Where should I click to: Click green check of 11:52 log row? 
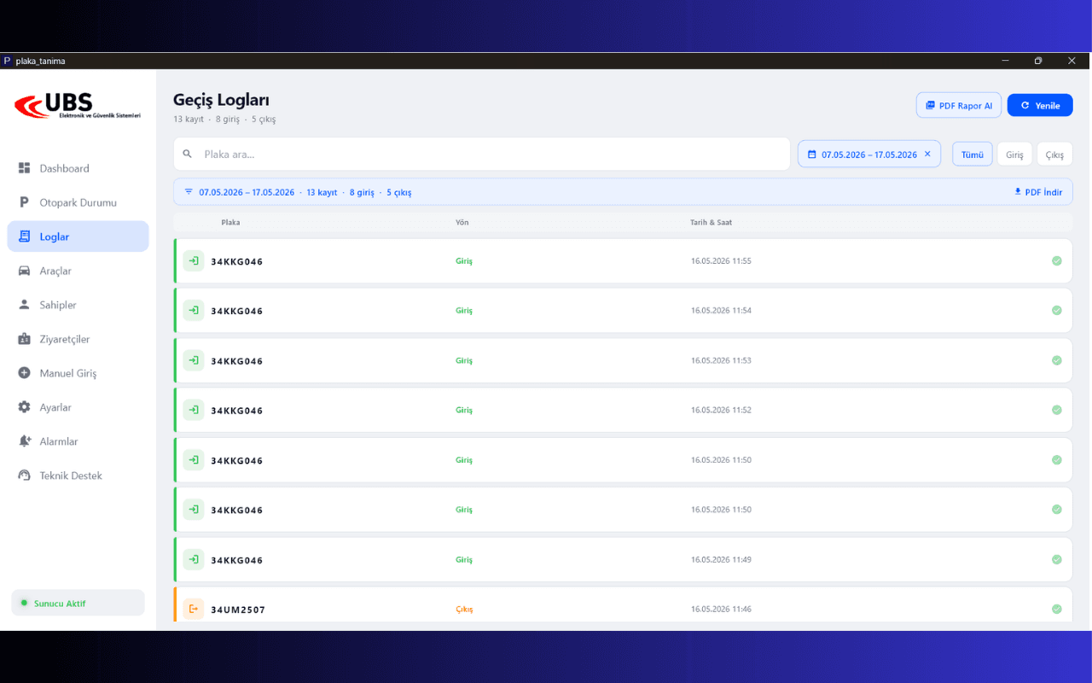[x=1056, y=410]
